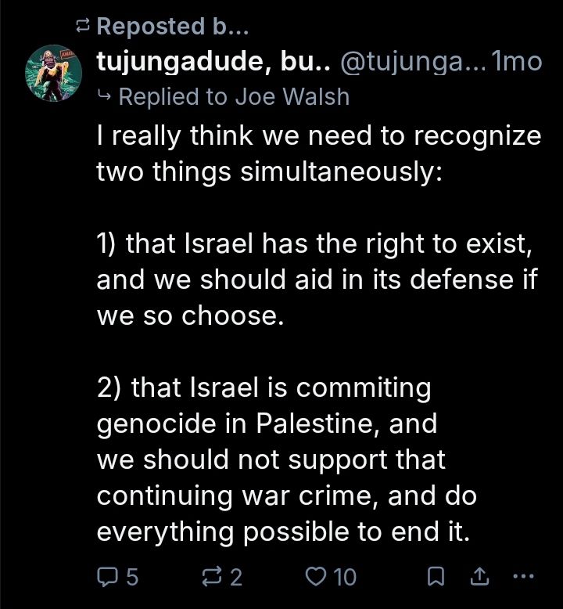This screenshot has height=609, width=563.
Task: Click the repost count 2
Action: [236, 577]
